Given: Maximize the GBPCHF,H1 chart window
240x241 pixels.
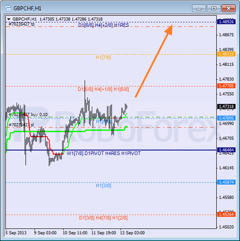Looking at the screenshot, I should (214, 9).
